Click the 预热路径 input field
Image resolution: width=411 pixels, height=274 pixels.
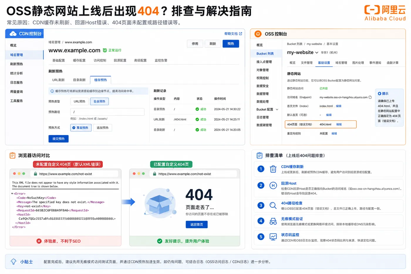(x=107, y=112)
